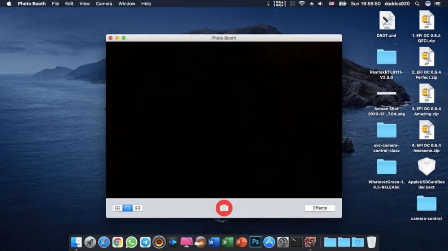
Task: Select WhateverGreen-1.4.5-RELEASE folder
Action: coord(387,174)
